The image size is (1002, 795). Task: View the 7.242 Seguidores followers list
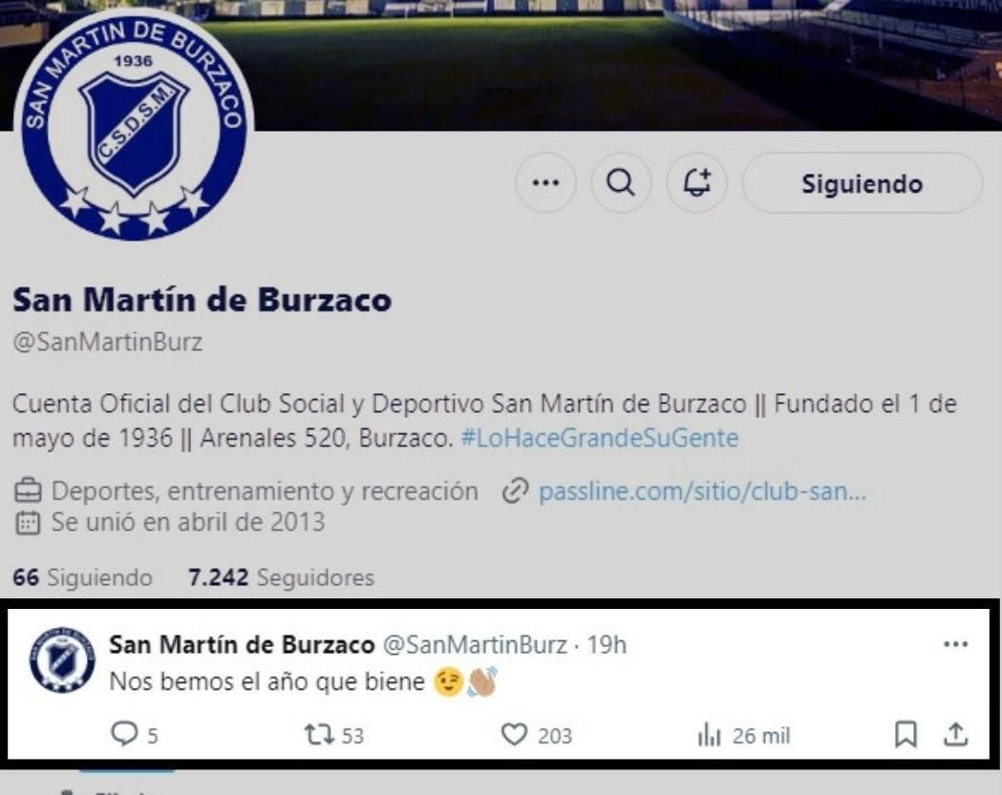281,577
